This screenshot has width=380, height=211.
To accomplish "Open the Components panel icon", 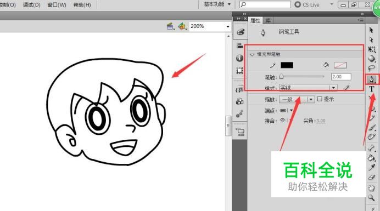I will pos(239,101).
